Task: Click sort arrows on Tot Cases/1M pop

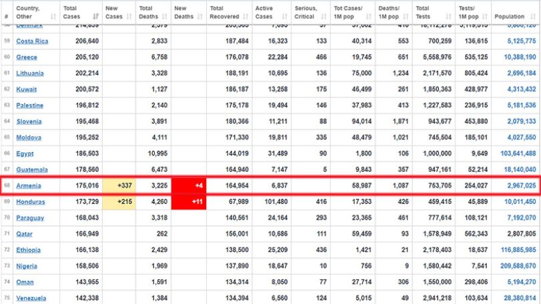Action: point(369,16)
